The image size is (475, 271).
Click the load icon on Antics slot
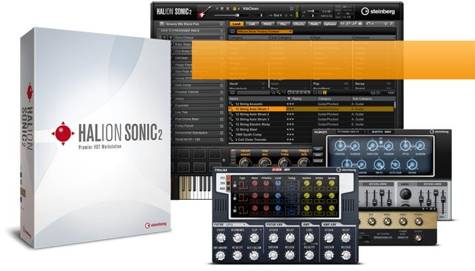221,99
